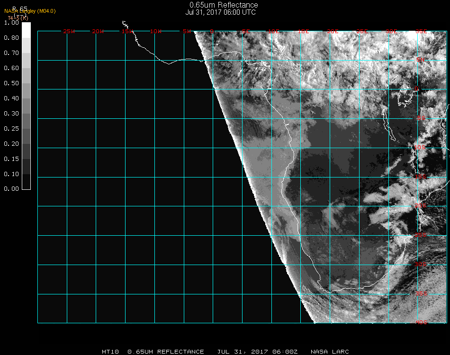Click the 10E longitude label
The image size is (450, 355).
(x=273, y=31)
